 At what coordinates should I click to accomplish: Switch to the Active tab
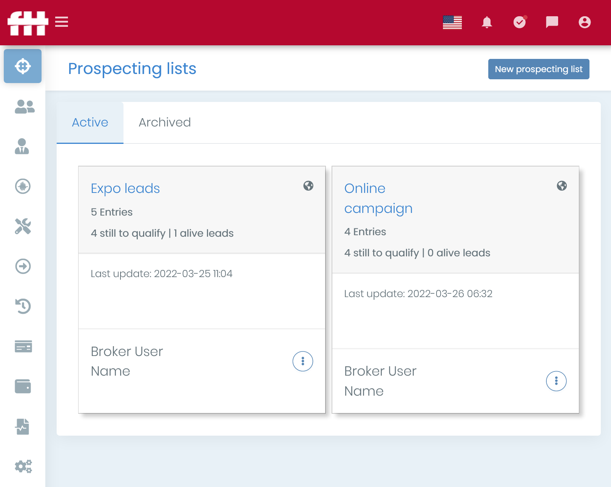point(90,123)
